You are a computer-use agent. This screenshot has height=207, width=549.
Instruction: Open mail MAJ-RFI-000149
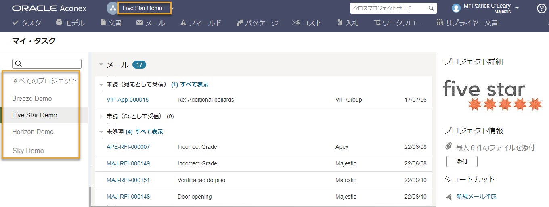coord(128,163)
